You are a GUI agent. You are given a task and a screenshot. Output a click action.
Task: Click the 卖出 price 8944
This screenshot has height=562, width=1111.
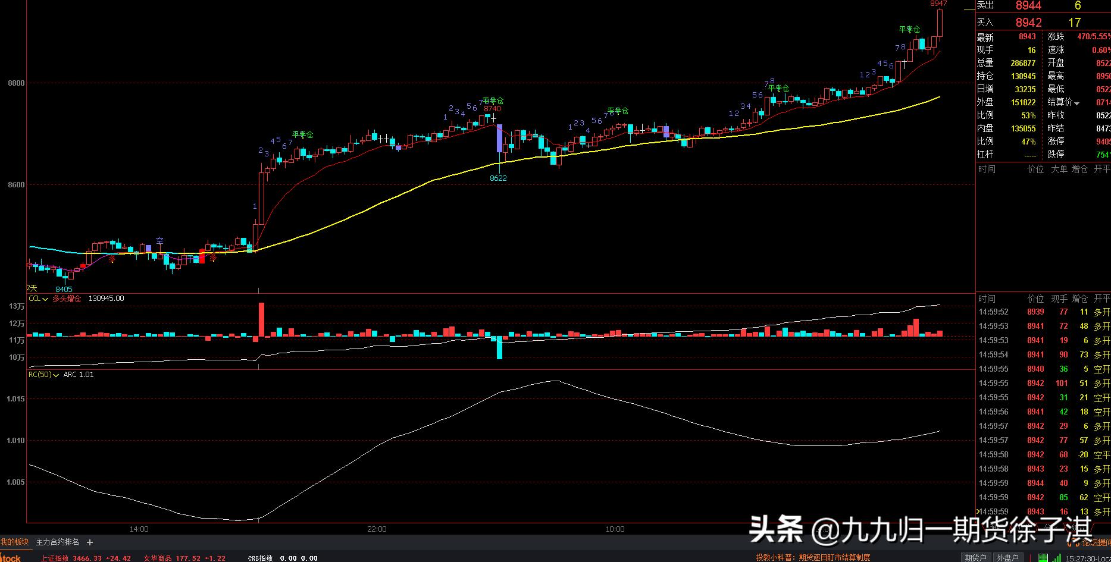(x=1028, y=5)
